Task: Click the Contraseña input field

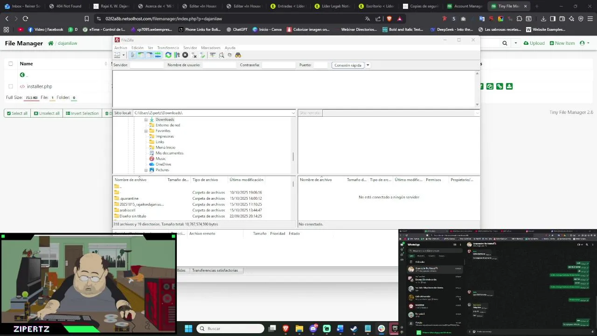Action: [x=278, y=65]
